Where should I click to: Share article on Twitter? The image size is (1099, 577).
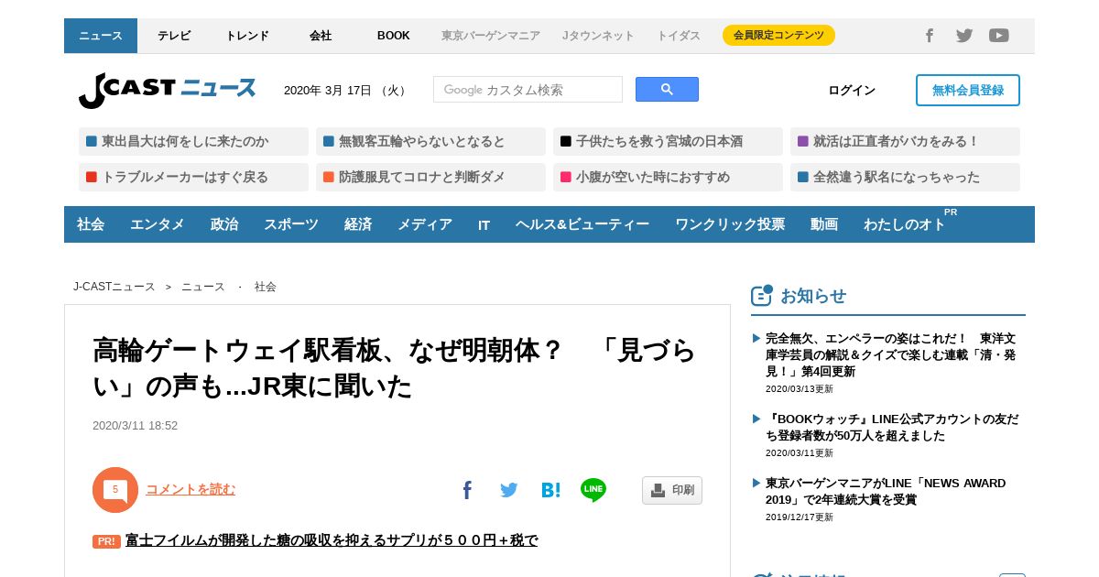point(509,490)
